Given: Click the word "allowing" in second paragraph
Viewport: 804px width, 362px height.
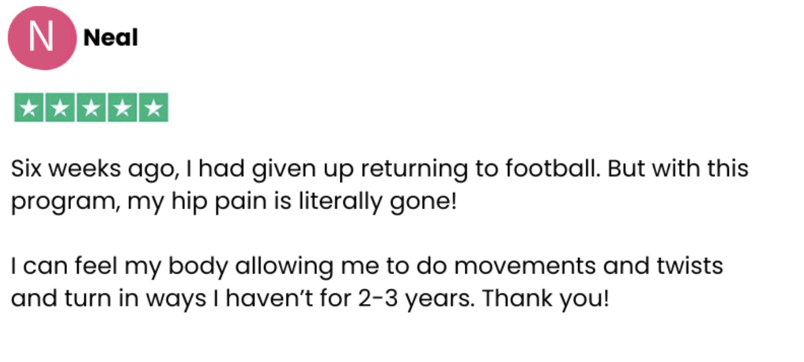Looking at the screenshot, I should 283,267.
